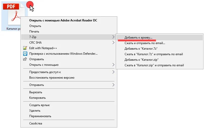Screen dimensions: 205x128
Task: Click Переименовать to rename the file
Action: coord(40,116)
